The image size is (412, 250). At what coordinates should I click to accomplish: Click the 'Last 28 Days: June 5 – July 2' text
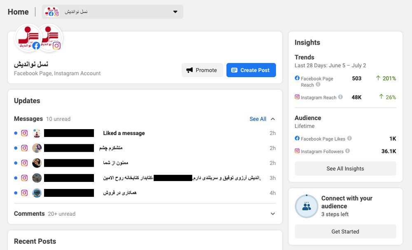(330, 66)
